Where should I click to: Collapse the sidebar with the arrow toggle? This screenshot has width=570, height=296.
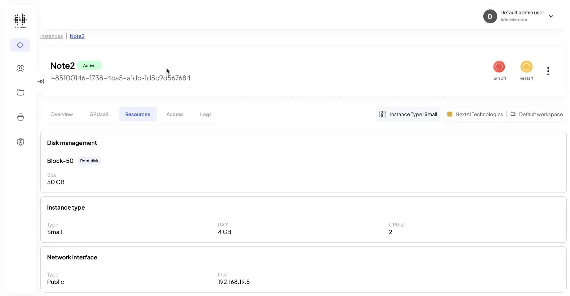click(41, 81)
